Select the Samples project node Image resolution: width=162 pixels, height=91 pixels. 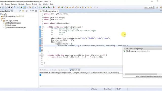click(x=4, y=14)
